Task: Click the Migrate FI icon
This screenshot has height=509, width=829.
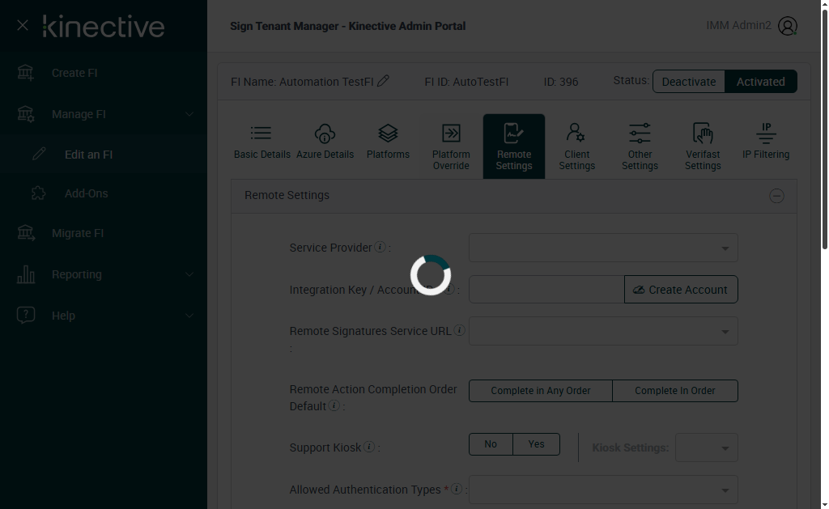Action: pyautogui.click(x=25, y=233)
